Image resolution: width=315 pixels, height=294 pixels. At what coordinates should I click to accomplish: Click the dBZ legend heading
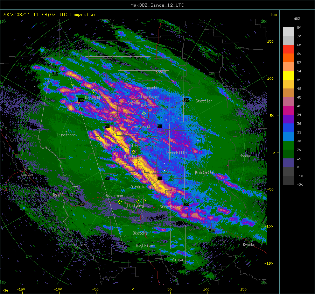[x=297, y=19]
